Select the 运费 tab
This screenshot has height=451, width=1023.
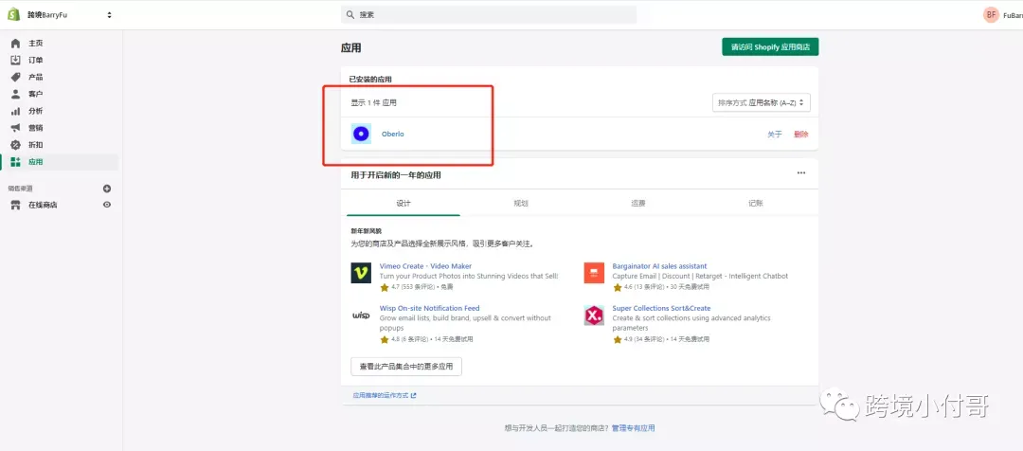pos(638,203)
